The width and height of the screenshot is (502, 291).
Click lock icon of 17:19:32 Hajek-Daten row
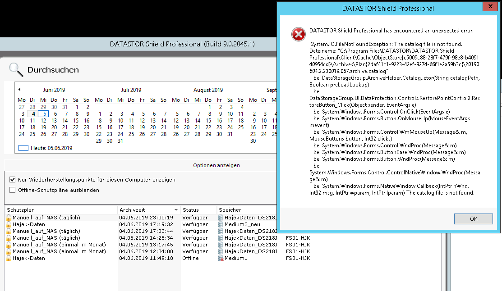pyautogui.click(x=9, y=224)
